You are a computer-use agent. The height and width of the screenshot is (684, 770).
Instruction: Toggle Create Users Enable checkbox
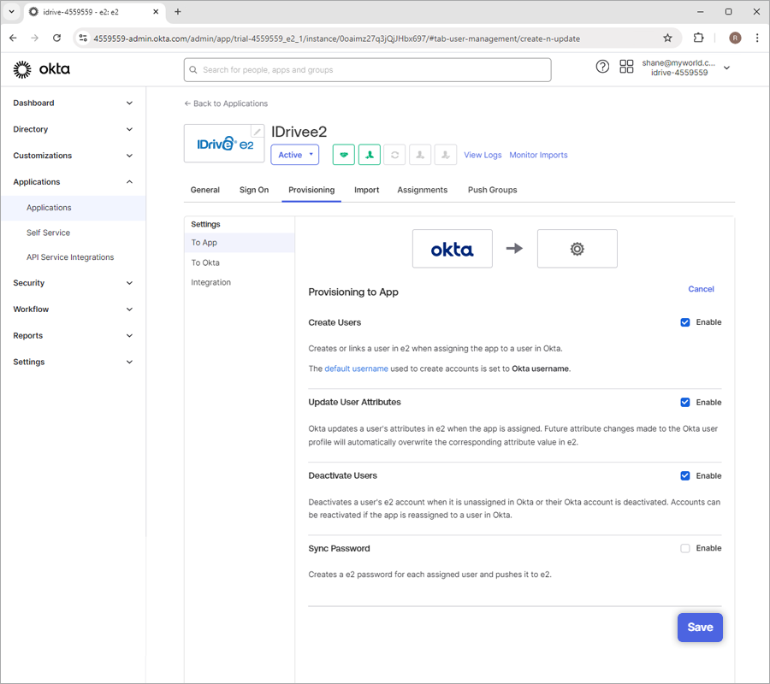click(x=685, y=322)
